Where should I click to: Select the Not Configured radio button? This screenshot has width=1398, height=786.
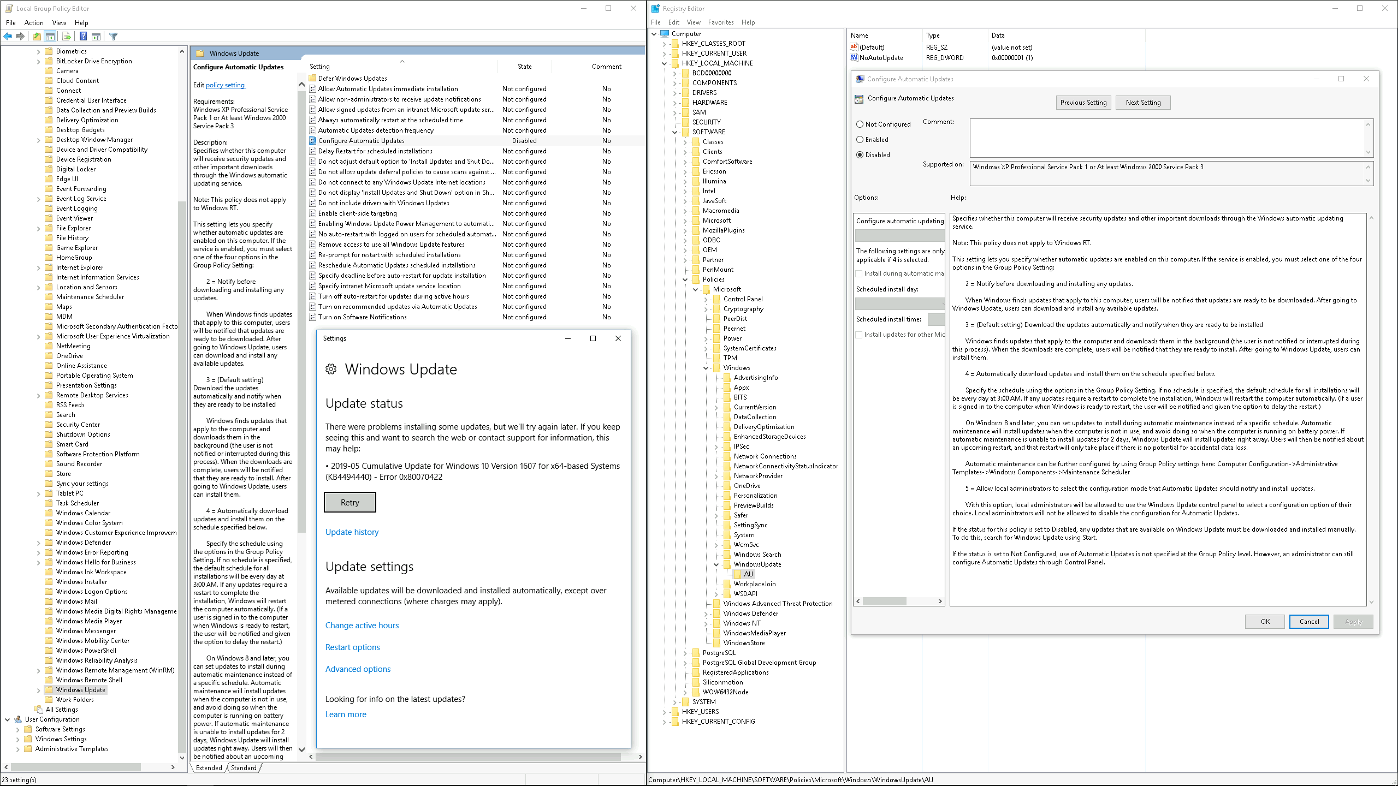point(860,124)
